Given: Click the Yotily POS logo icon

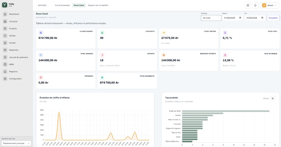Looking at the screenshot, I should click(4, 5).
